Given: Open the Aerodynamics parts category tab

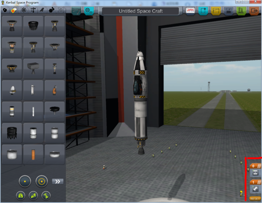Looking at the screenshot, I should 42,10.
